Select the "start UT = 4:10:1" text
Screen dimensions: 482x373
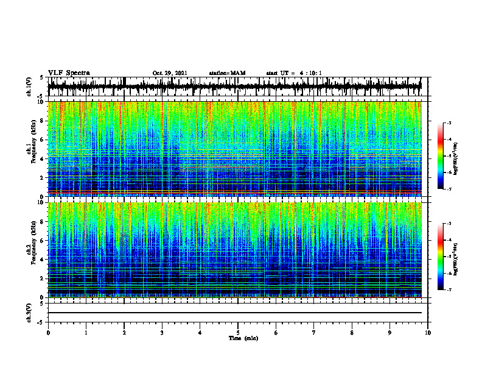[x=294, y=73]
